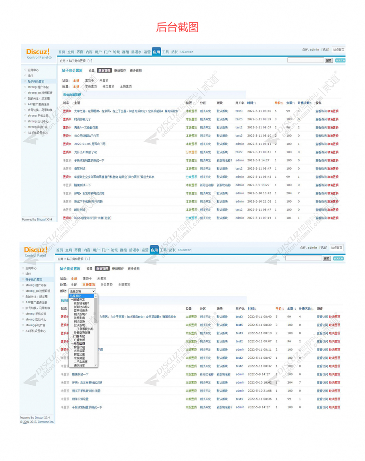Filter status by 未置顶 in the lower screenshot
The height and width of the screenshot is (461, 365).
[x=102, y=279]
